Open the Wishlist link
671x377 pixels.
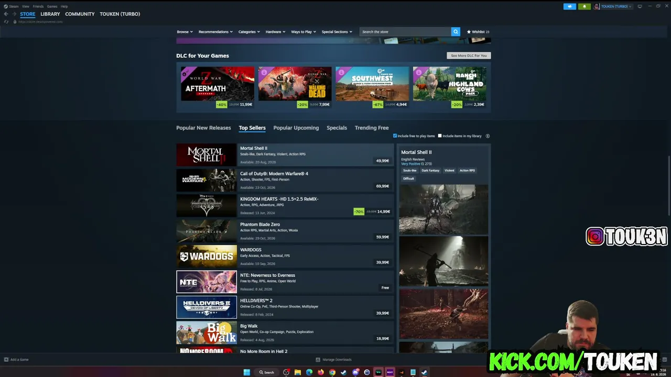coord(478,32)
